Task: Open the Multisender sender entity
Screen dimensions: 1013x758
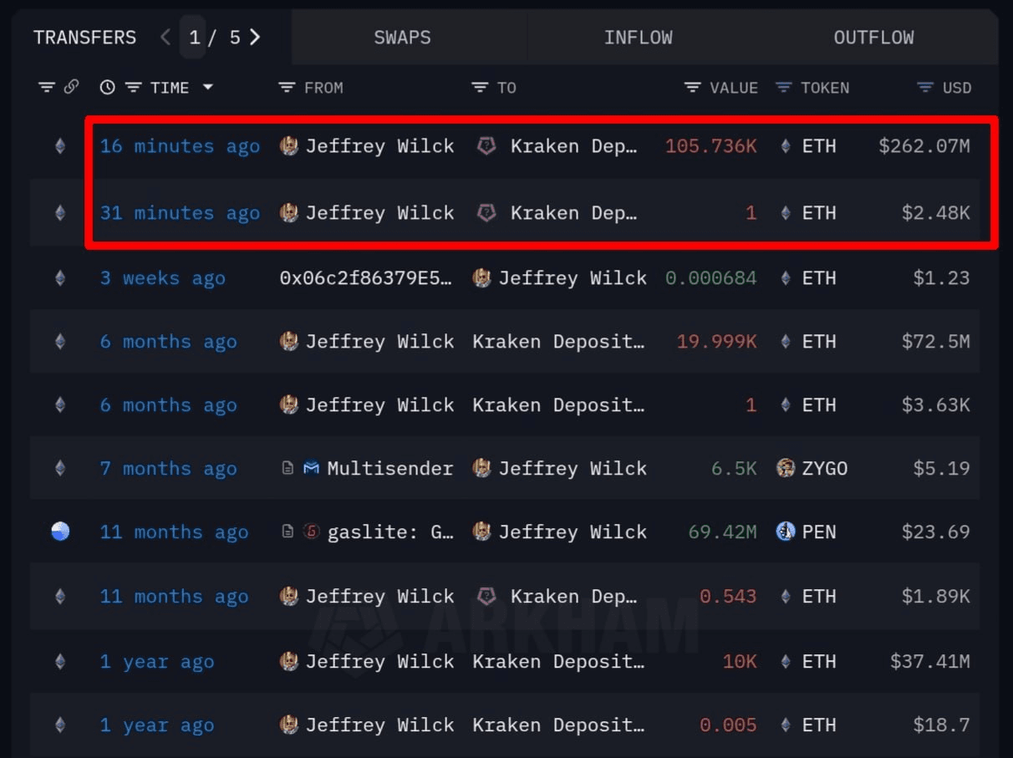Action: pyautogui.click(x=389, y=469)
